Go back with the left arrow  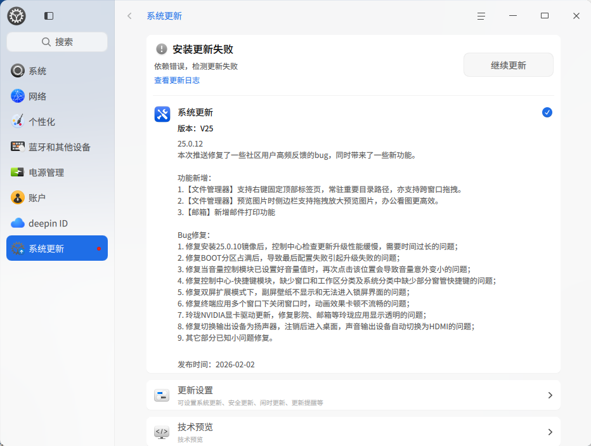130,16
